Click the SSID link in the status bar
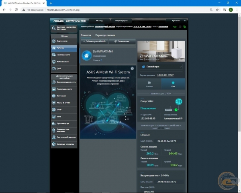Image resolution: width=241 pixels, height=193 pixels. [163, 27]
